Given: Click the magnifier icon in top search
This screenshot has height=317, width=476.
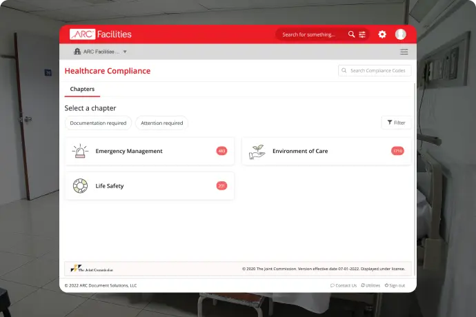Looking at the screenshot, I should pos(351,34).
